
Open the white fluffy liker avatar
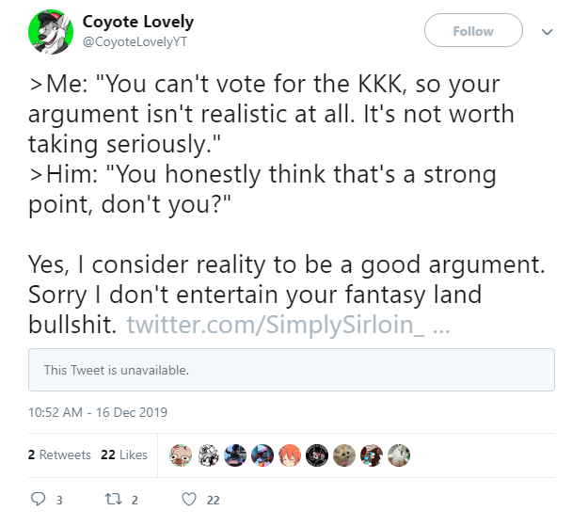click(x=399, y=455)
